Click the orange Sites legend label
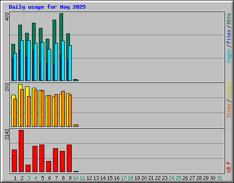The height and width of the screenshot is (183, 234). [x=229, y=110]
